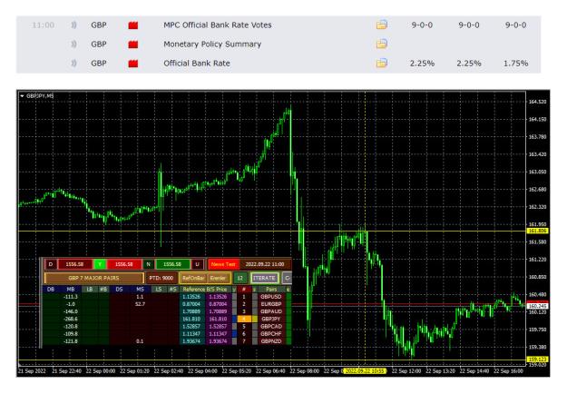Select the GBPCAD pair button
The image size is (567, 394).
pos(271,326)
